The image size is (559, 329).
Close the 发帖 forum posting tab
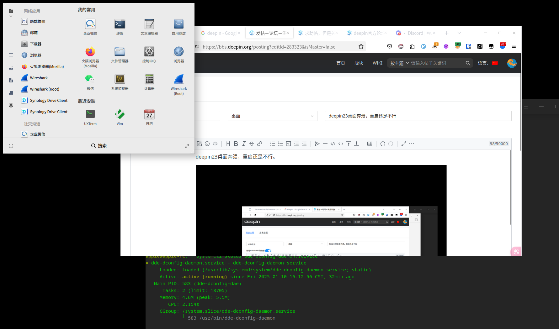coord(288,33)
